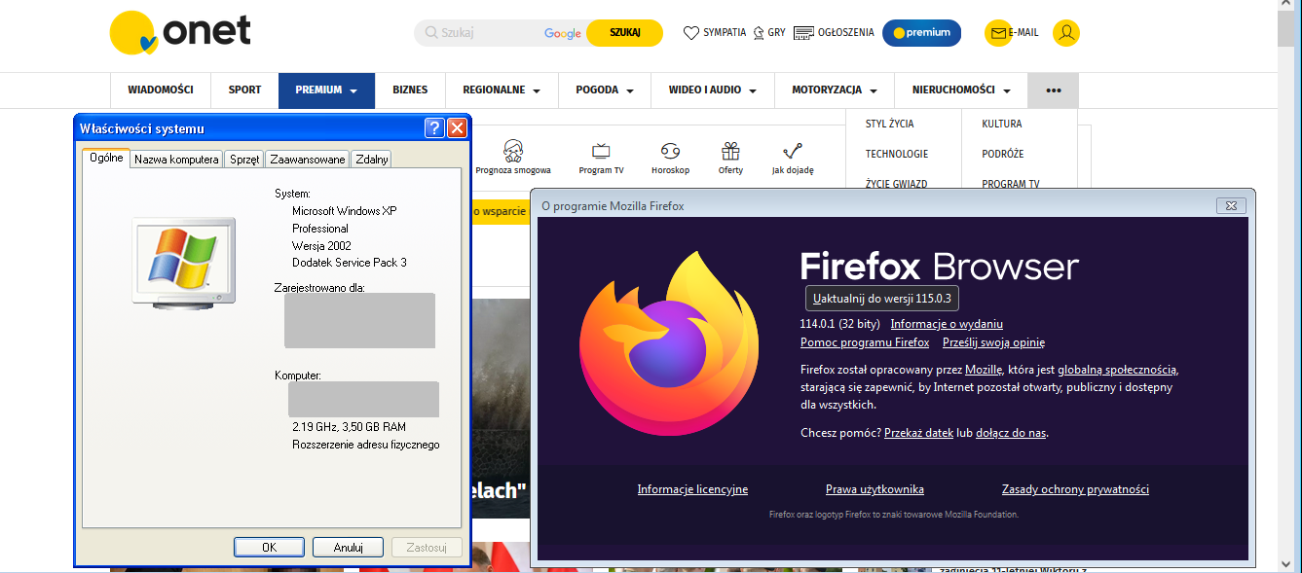
Task: Open Mozillę link in Firefox description
Action: click(984, 370)
